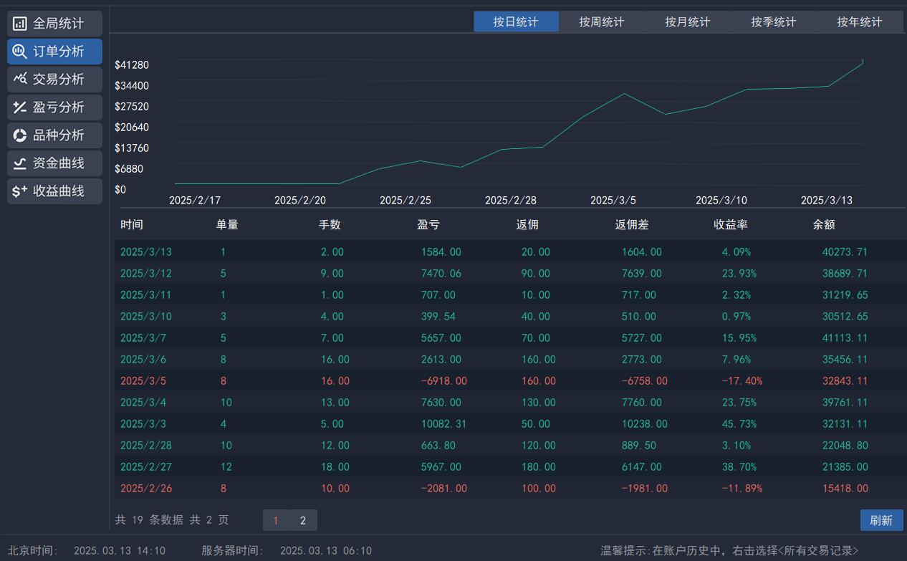Open 交易分析 (Trade Analysis) view
Image resolution: width=907 pixels, height=561 pixels.
54,79
